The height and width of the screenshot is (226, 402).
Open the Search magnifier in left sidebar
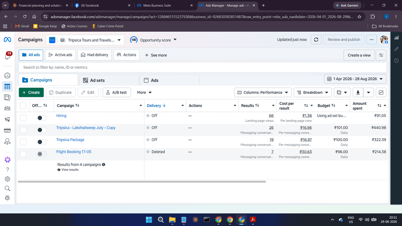coord(7,188)
